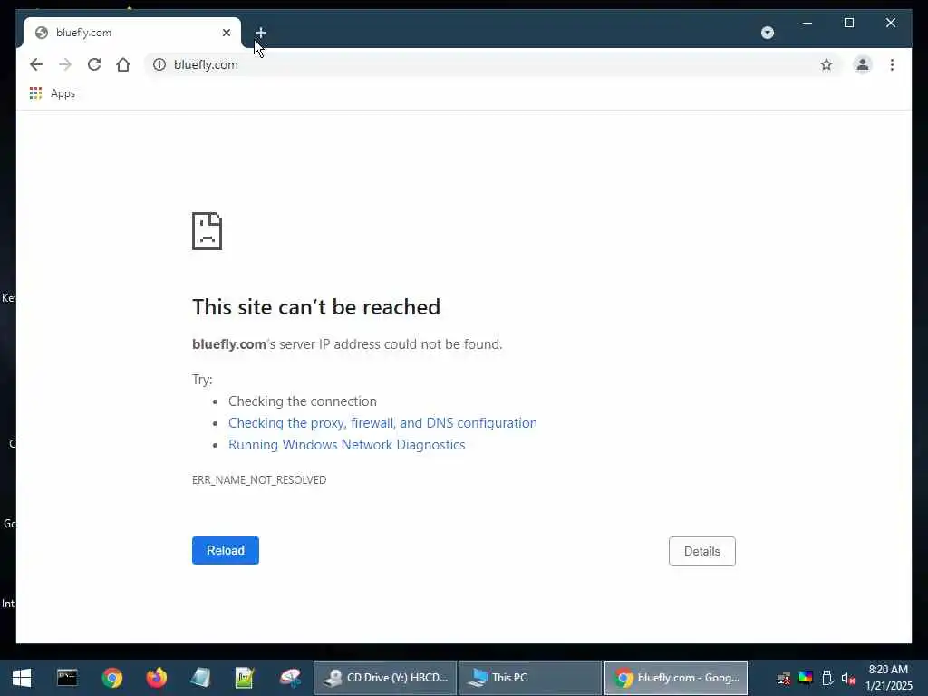928x696 pixels.
Task: Maximize the Chrome window
Action: (x=848, y=23)
